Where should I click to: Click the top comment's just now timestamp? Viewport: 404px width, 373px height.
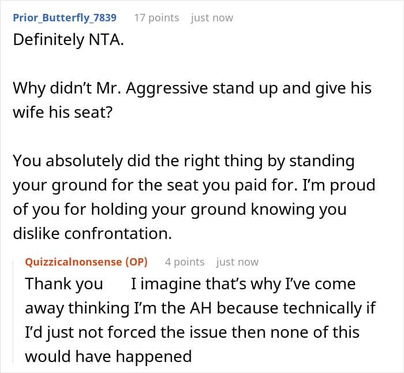pyautogui.click(x=212, y=18)
